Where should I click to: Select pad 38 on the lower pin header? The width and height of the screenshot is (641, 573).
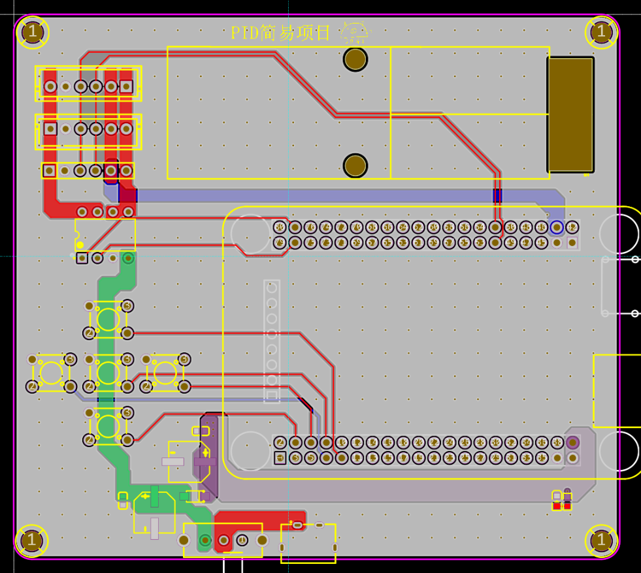click(x=557, y=442)
